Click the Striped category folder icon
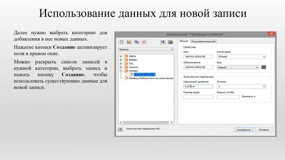The height and width of the screenshot is (160, 285). (x=126, y=71)
